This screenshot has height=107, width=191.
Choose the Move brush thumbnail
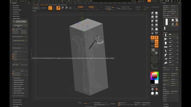tap(153, 13)
